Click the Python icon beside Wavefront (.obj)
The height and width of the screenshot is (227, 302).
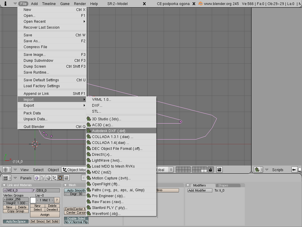click(89, 213)
